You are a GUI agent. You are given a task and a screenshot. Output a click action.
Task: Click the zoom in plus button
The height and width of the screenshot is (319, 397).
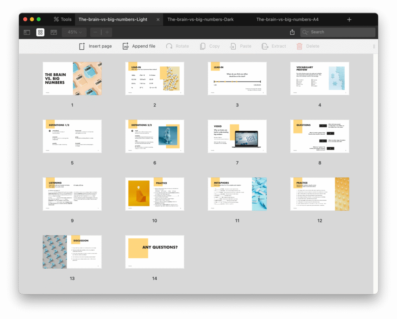[x=107, y=32]
